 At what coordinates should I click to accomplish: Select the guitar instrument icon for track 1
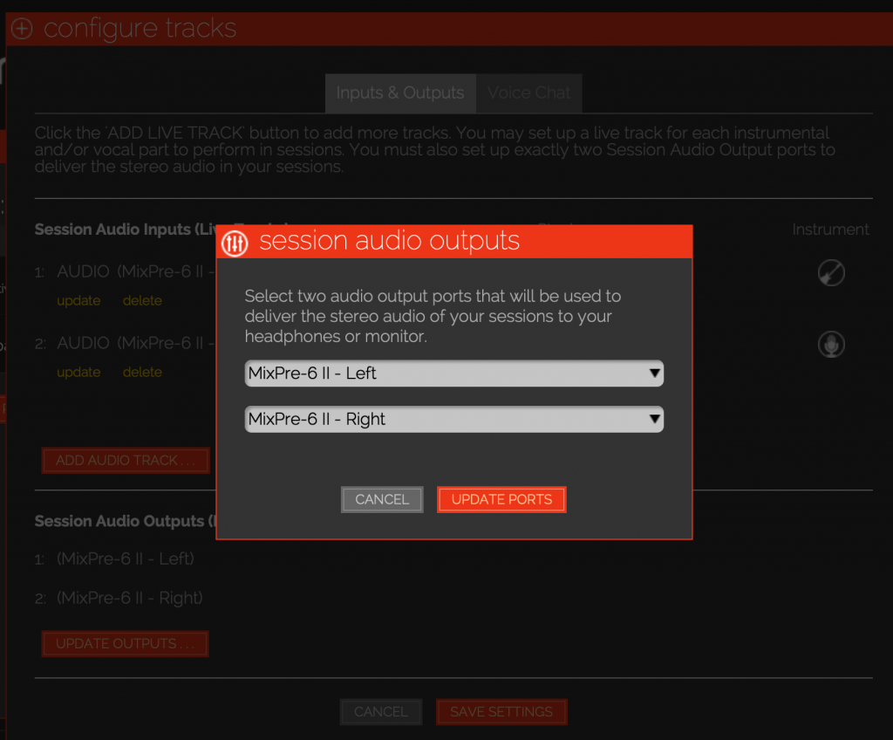(x=831, y=272)
